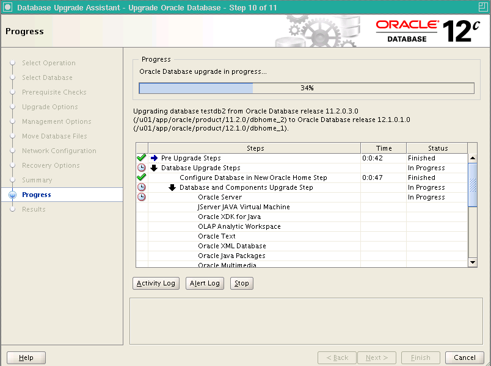Click the disabled Finish button
Viewport: 491px width, 366px height.
421,357
